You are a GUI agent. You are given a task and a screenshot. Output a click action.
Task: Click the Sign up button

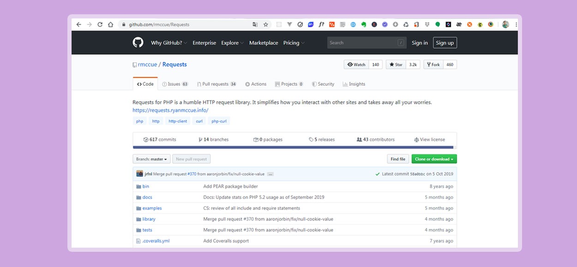445,43
